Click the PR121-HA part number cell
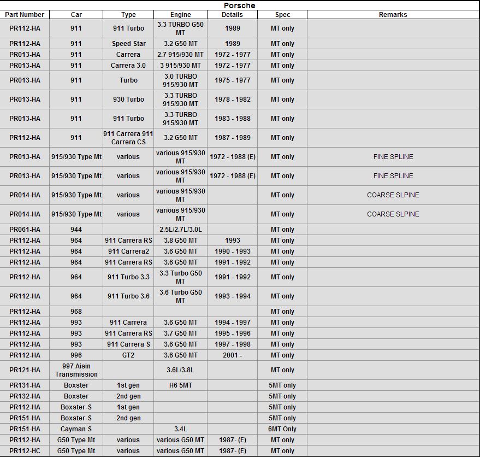 [25, 370]
